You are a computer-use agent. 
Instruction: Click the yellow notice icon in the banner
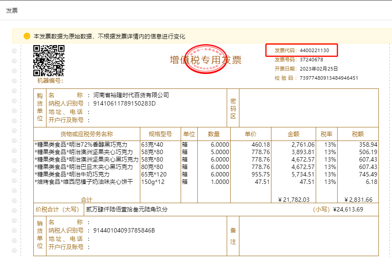pyautogui.click(x=27, y=36)
